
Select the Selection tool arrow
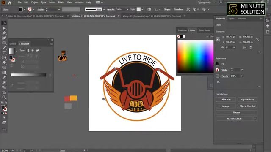pos(4,23)
